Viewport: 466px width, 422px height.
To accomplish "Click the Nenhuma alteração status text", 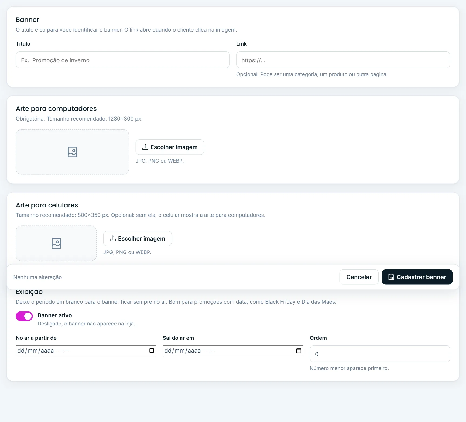I will [37, 277].
